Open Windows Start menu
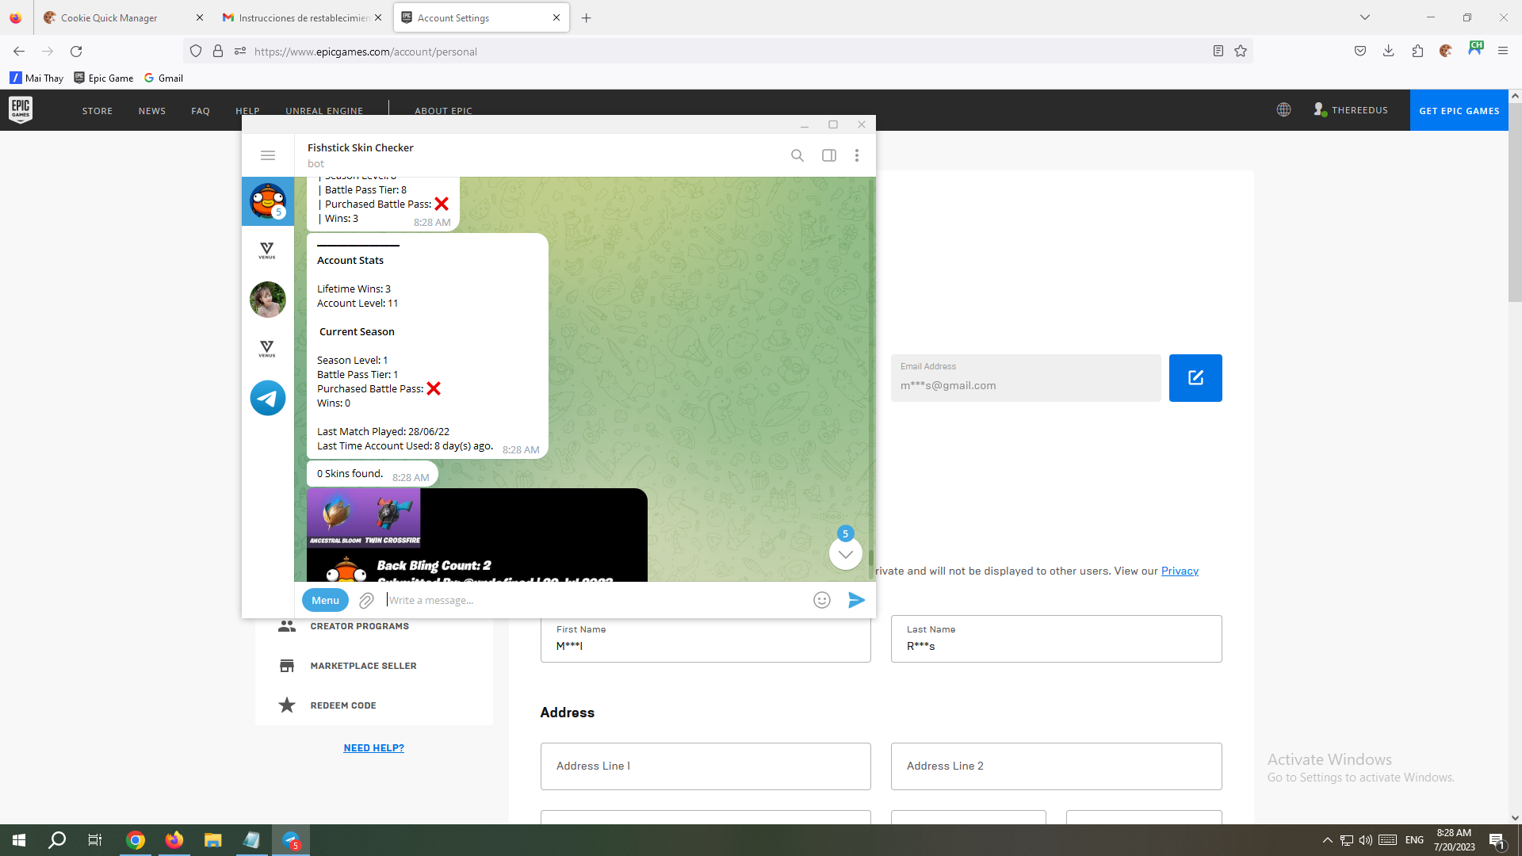Screen dimensions: 1522x856 pos(19,840)
